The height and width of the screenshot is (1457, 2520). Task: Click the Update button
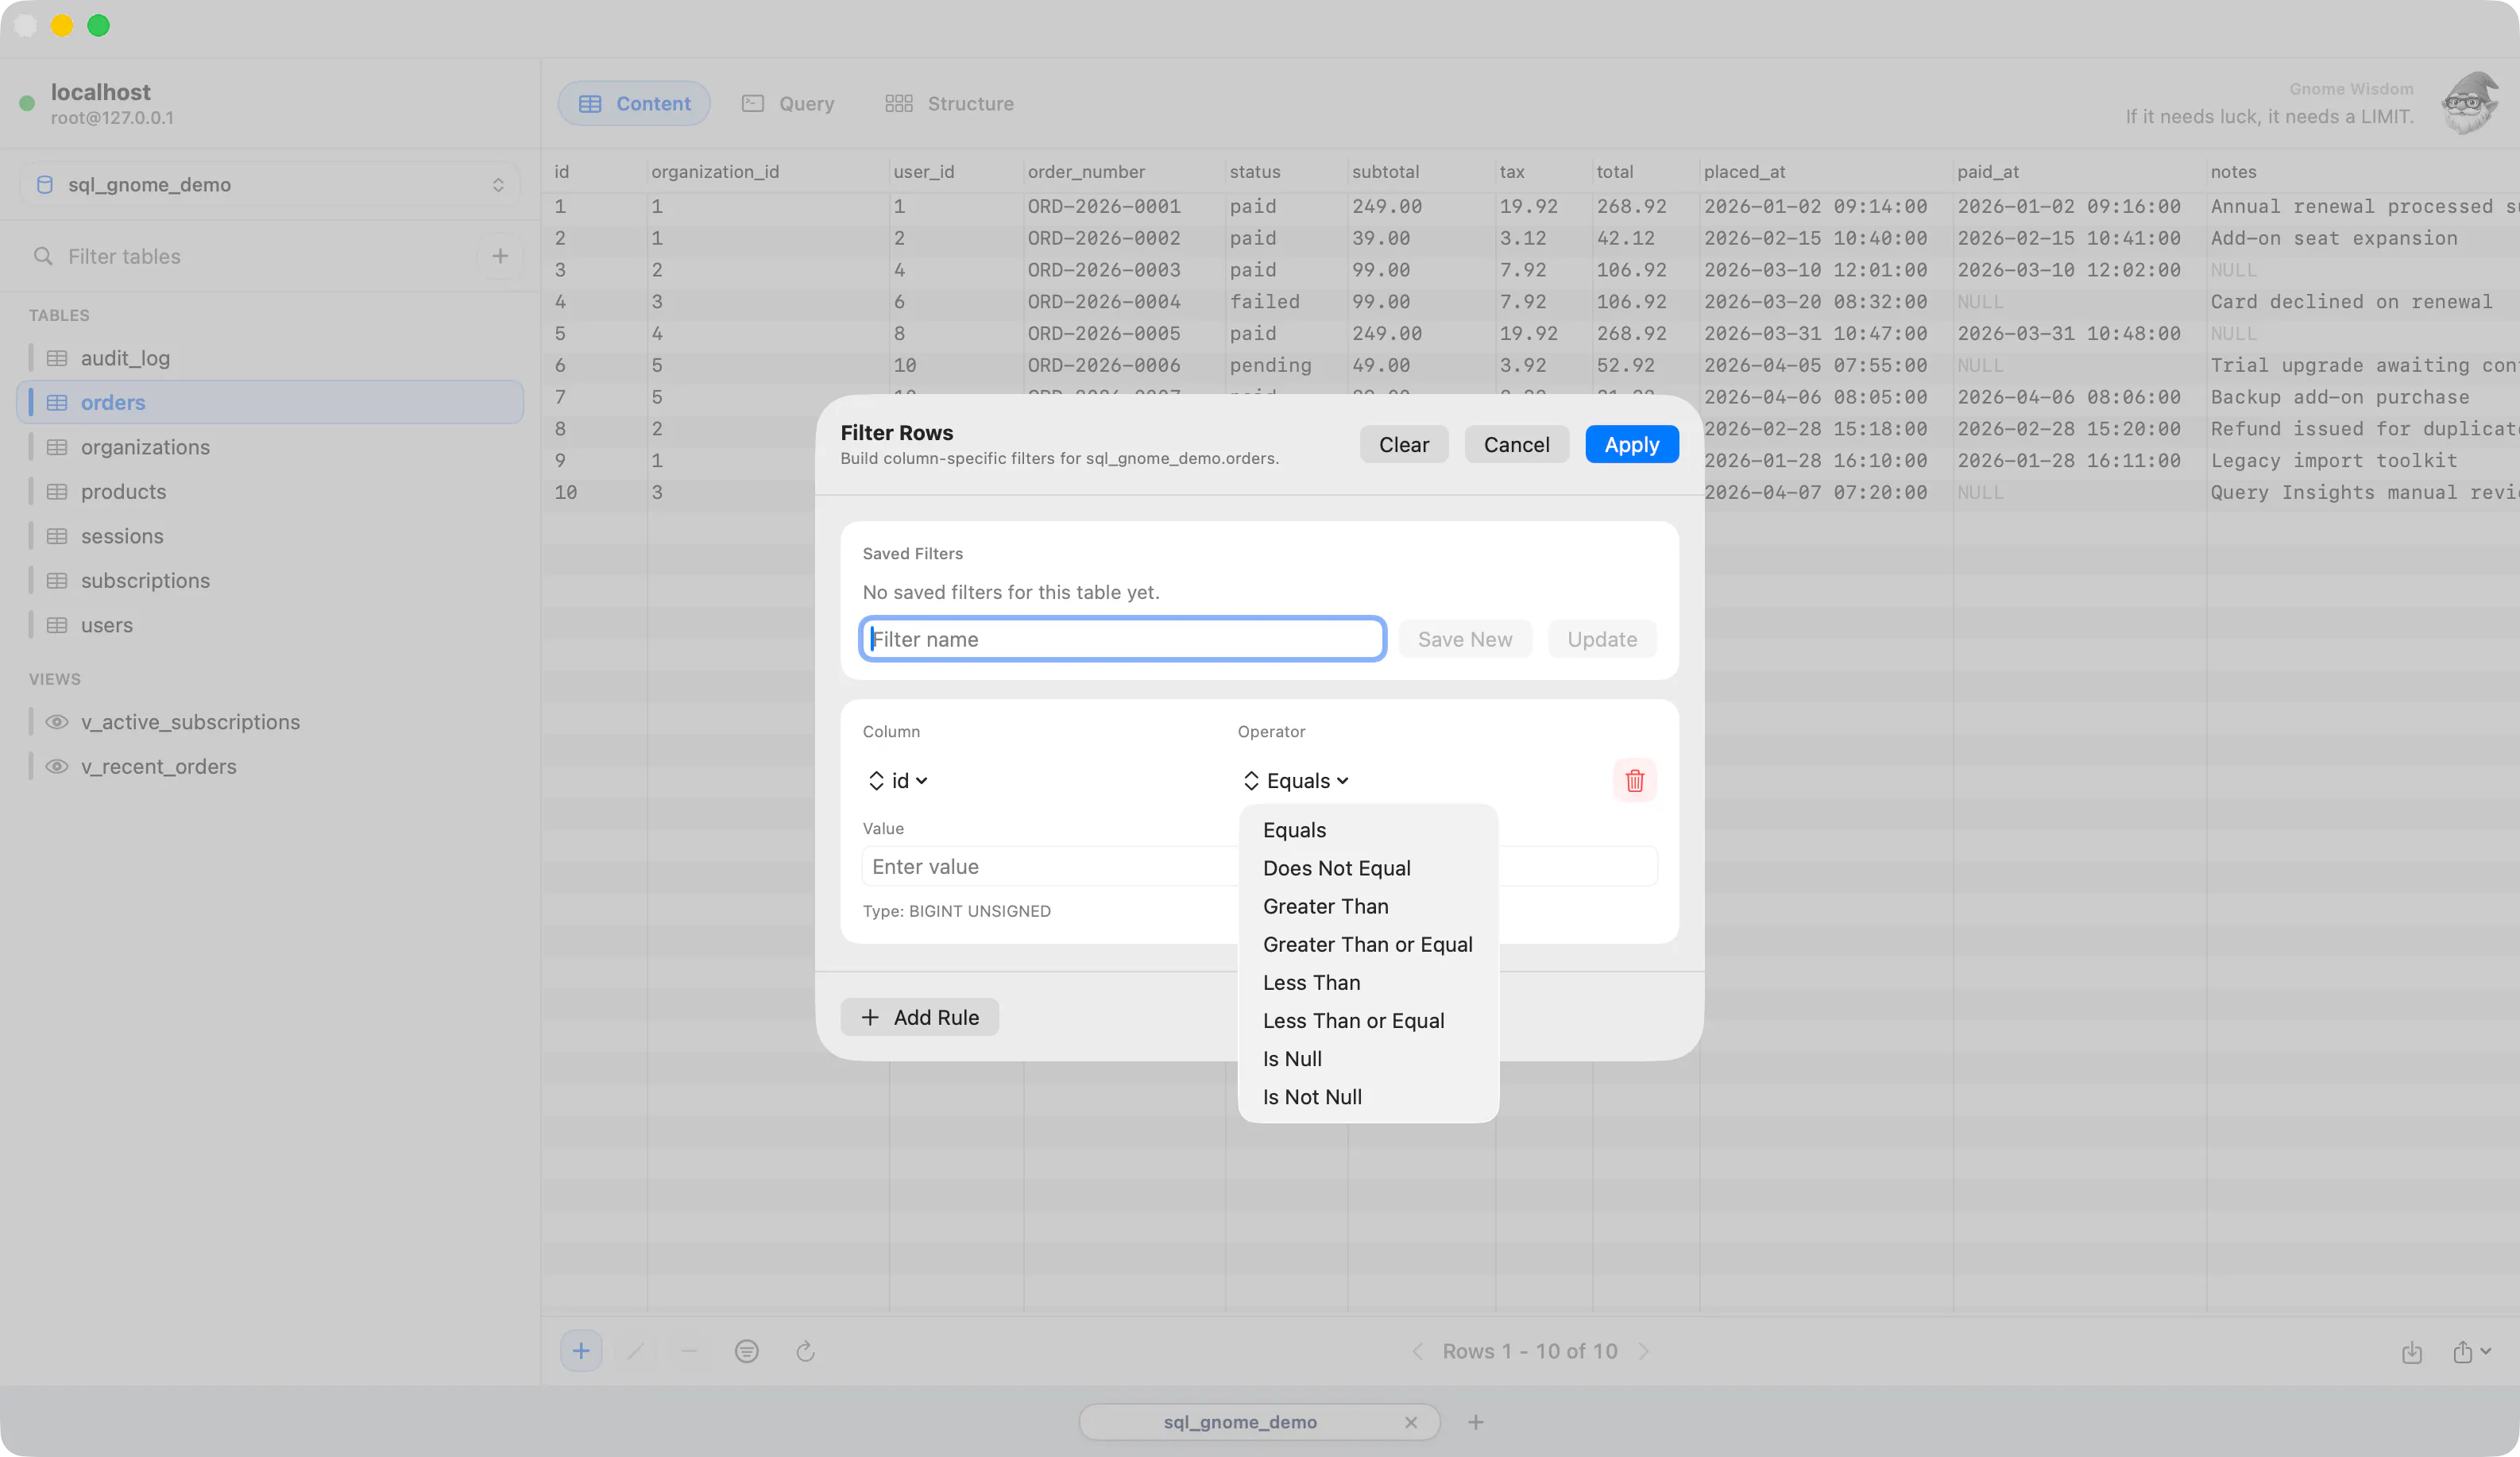click(1602, 639)
